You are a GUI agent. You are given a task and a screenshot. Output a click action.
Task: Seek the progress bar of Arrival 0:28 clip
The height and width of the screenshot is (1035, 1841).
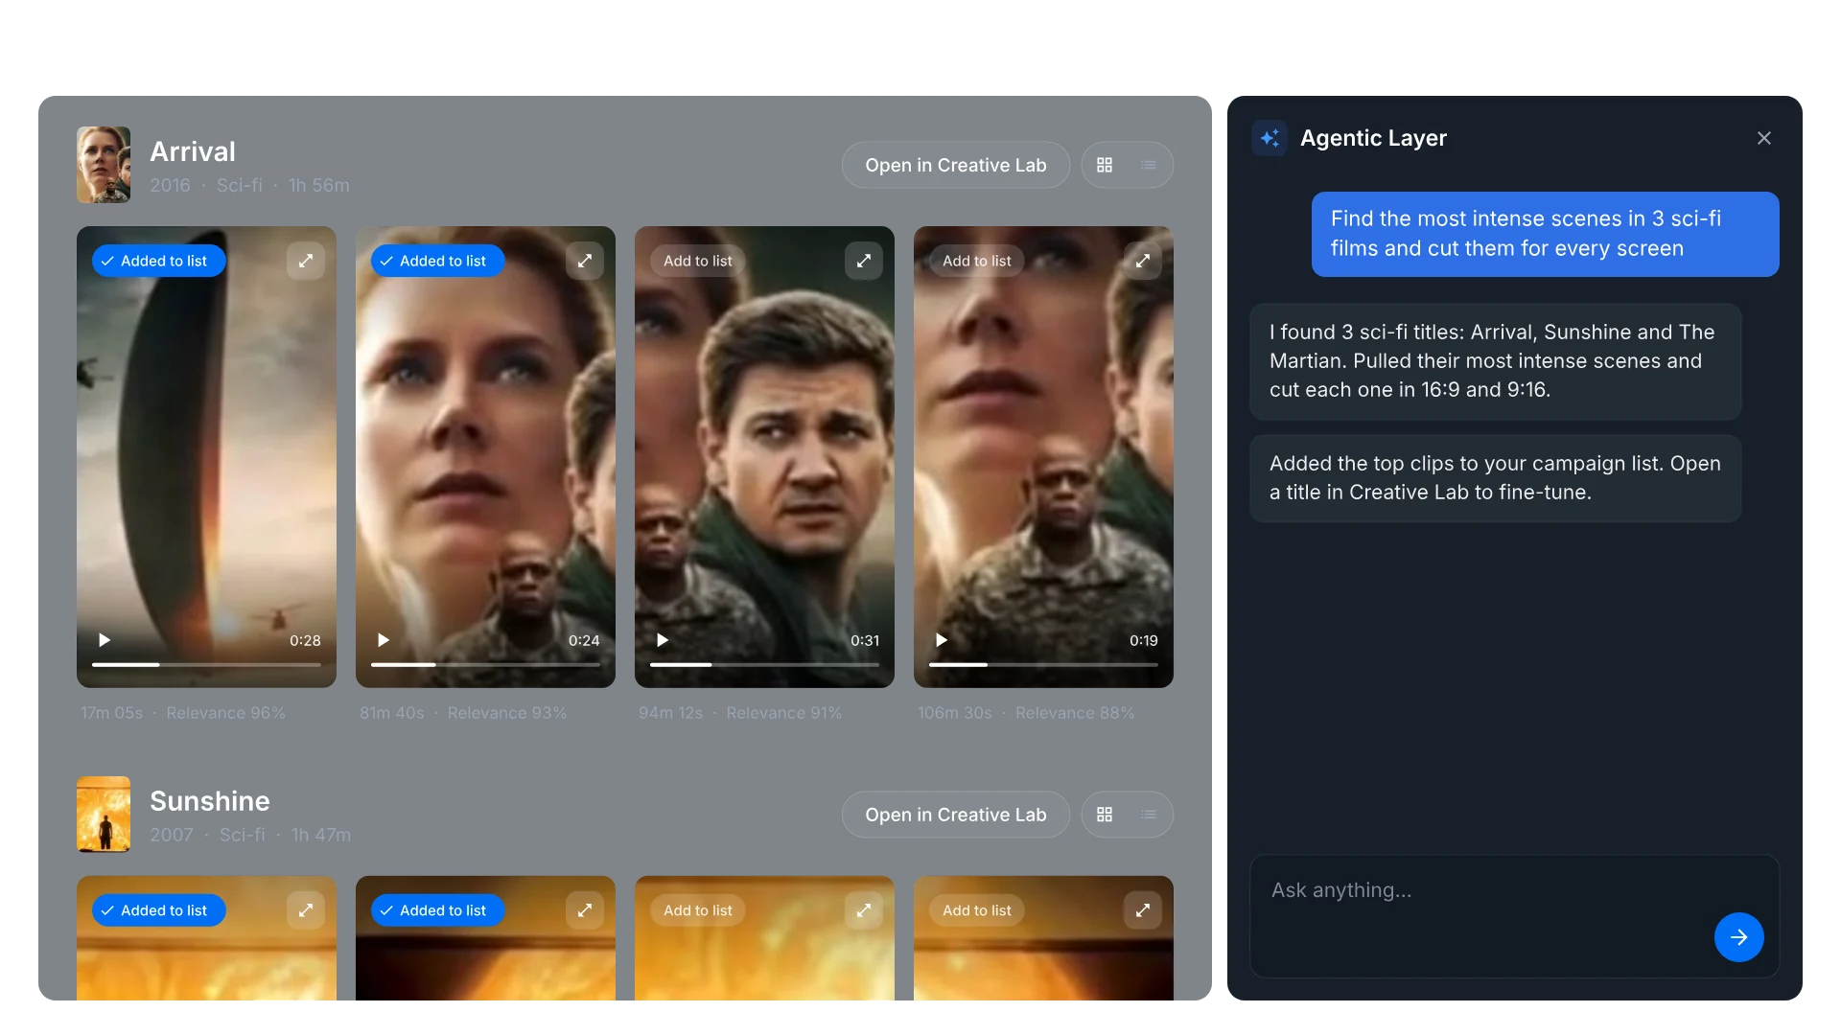tap(206, 664)
